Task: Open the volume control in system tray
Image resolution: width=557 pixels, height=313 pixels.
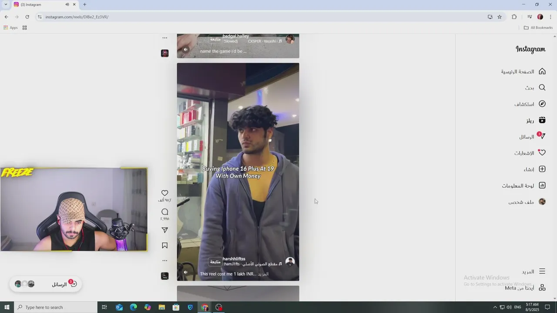Action: (509, 307)
